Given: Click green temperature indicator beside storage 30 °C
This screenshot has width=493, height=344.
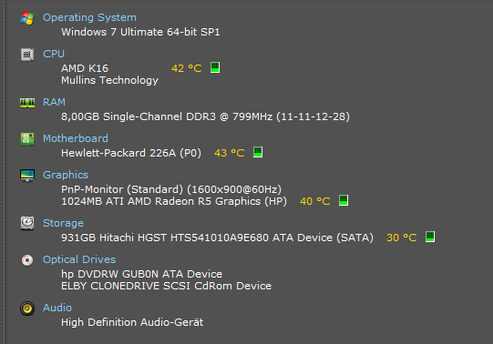Looking at the screenshot, I should 430,237.
